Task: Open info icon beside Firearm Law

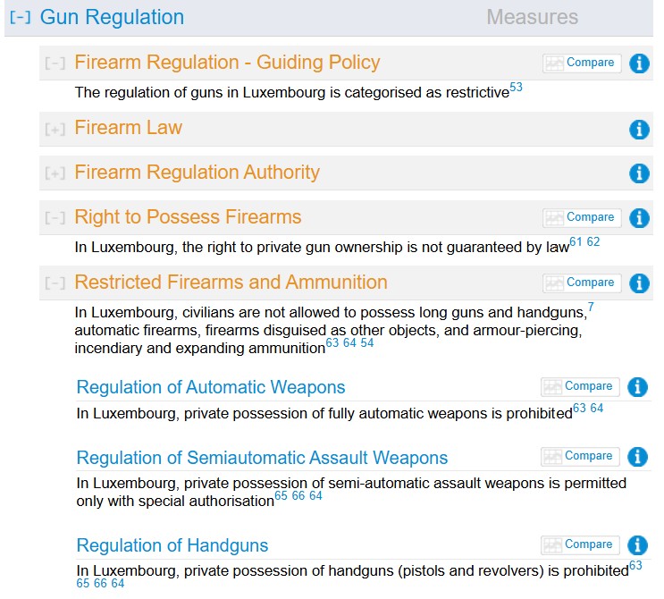Action: click(x=639, y=130)
